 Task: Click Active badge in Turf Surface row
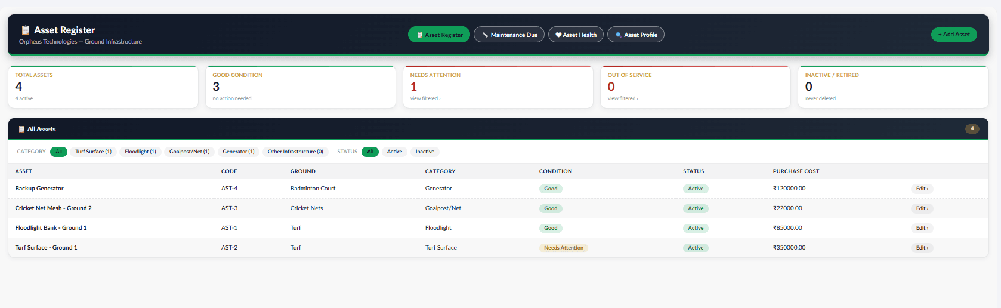click(696, 248)
